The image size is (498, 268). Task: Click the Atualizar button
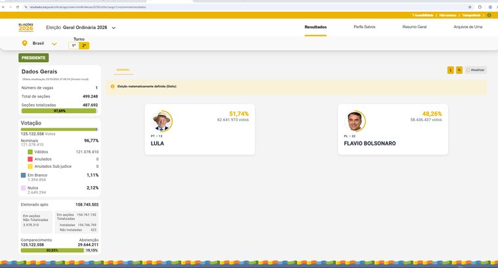tap(476, 70)
